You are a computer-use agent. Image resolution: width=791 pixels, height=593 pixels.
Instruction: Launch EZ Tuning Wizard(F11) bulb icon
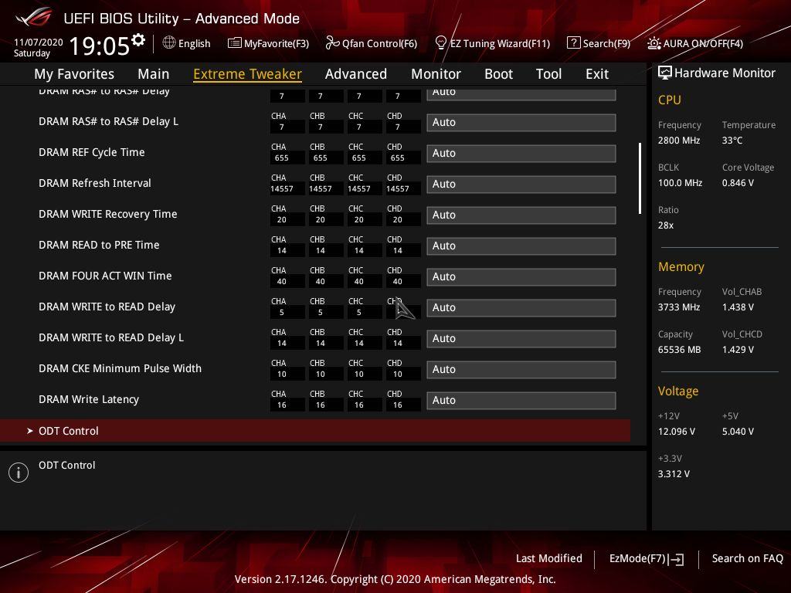440,43
